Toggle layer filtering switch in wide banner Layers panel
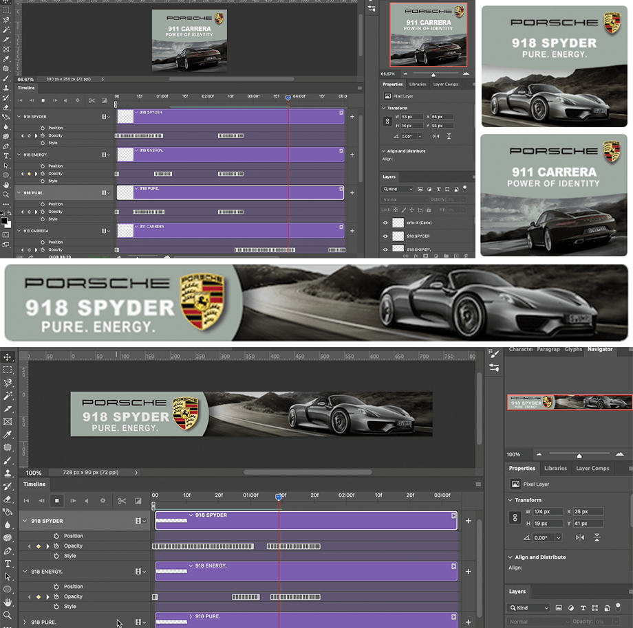Viewport: 633px width, 628px height. [618, 607]
